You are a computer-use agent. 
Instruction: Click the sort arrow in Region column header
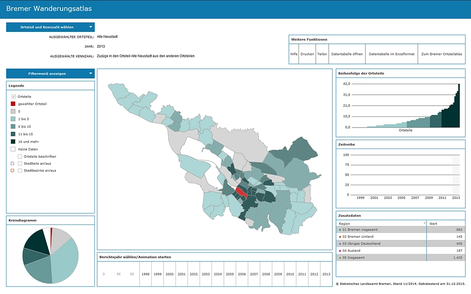tap(424, 223)
